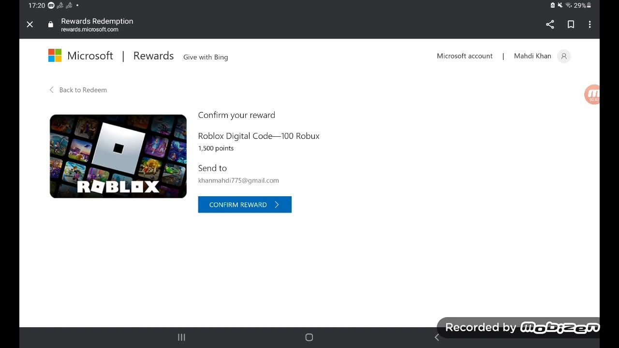Select Roblox Digital Code—100 Robux title
The image size is (619, 348).
tap(259, 136)
